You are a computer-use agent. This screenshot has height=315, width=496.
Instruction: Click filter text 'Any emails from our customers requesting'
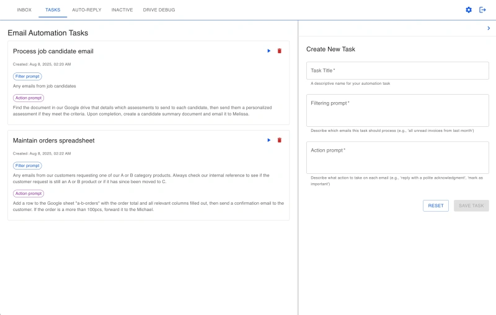pyautogui.click(x=141, y=178)
